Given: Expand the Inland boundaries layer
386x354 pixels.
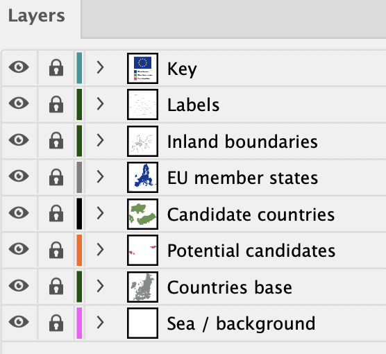Looking at the screenshot, I should pyautogui.click(x=100, y=140).
